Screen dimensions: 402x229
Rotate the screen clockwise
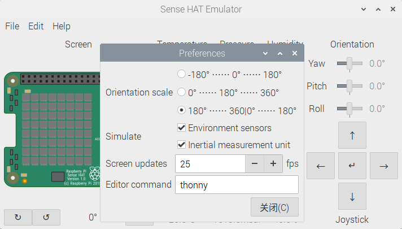pos(18,217)
